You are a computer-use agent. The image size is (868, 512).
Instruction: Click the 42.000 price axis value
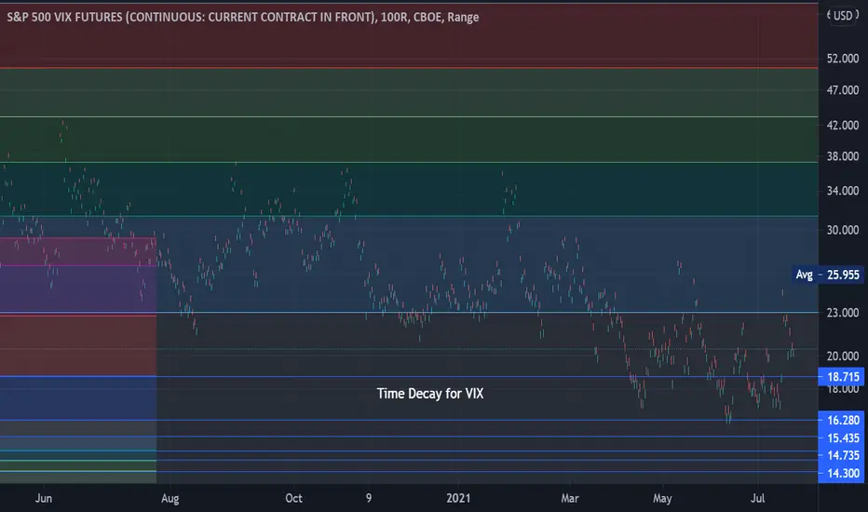(843, 125)
